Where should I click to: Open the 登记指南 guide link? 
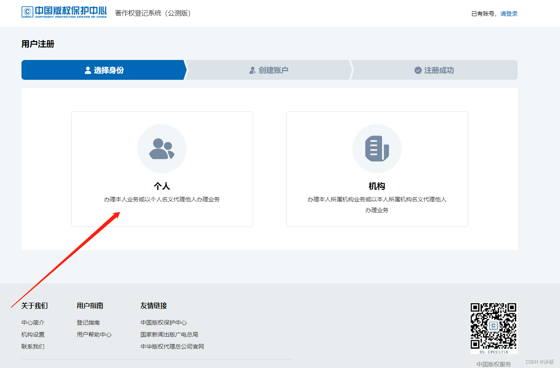(x=88, y=323)
